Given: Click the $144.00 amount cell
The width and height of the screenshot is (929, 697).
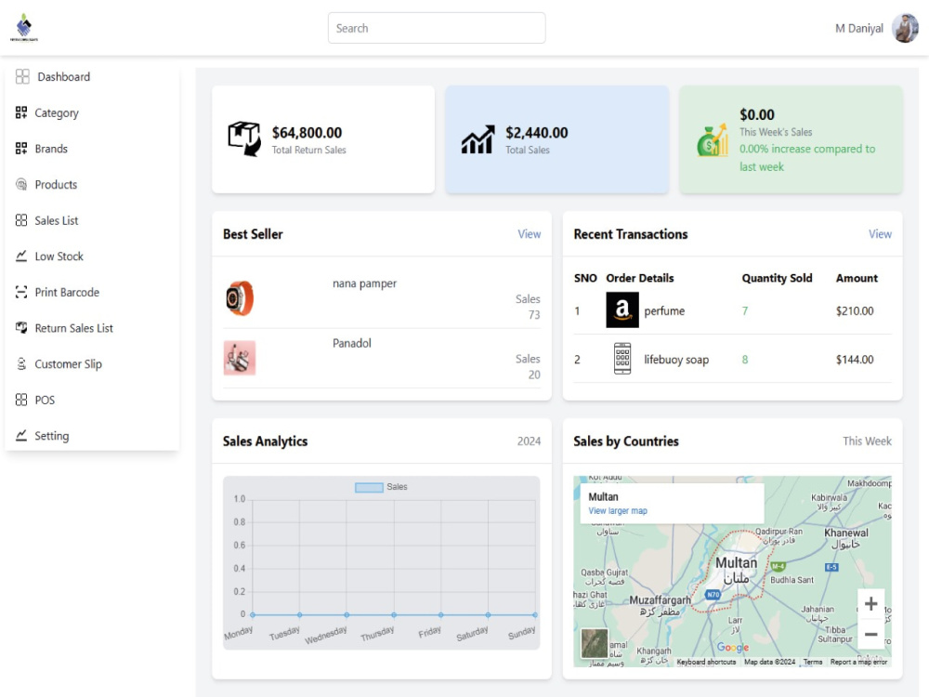Looking at the screenshot, I should click(x=855, y=360).
